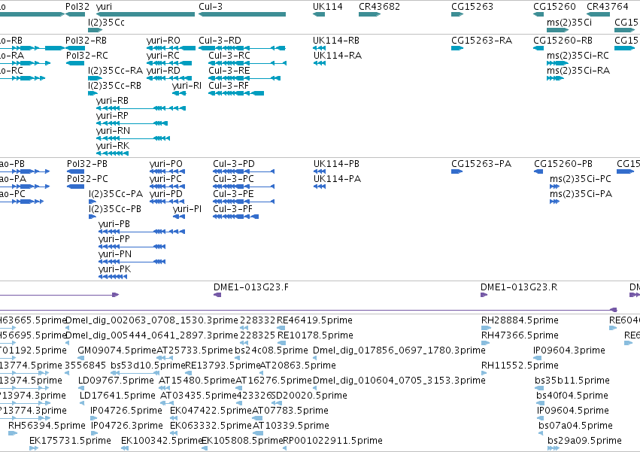
Task: Click transcript yuri-RO
Action: pyautogui.click(x=171, y=48)
